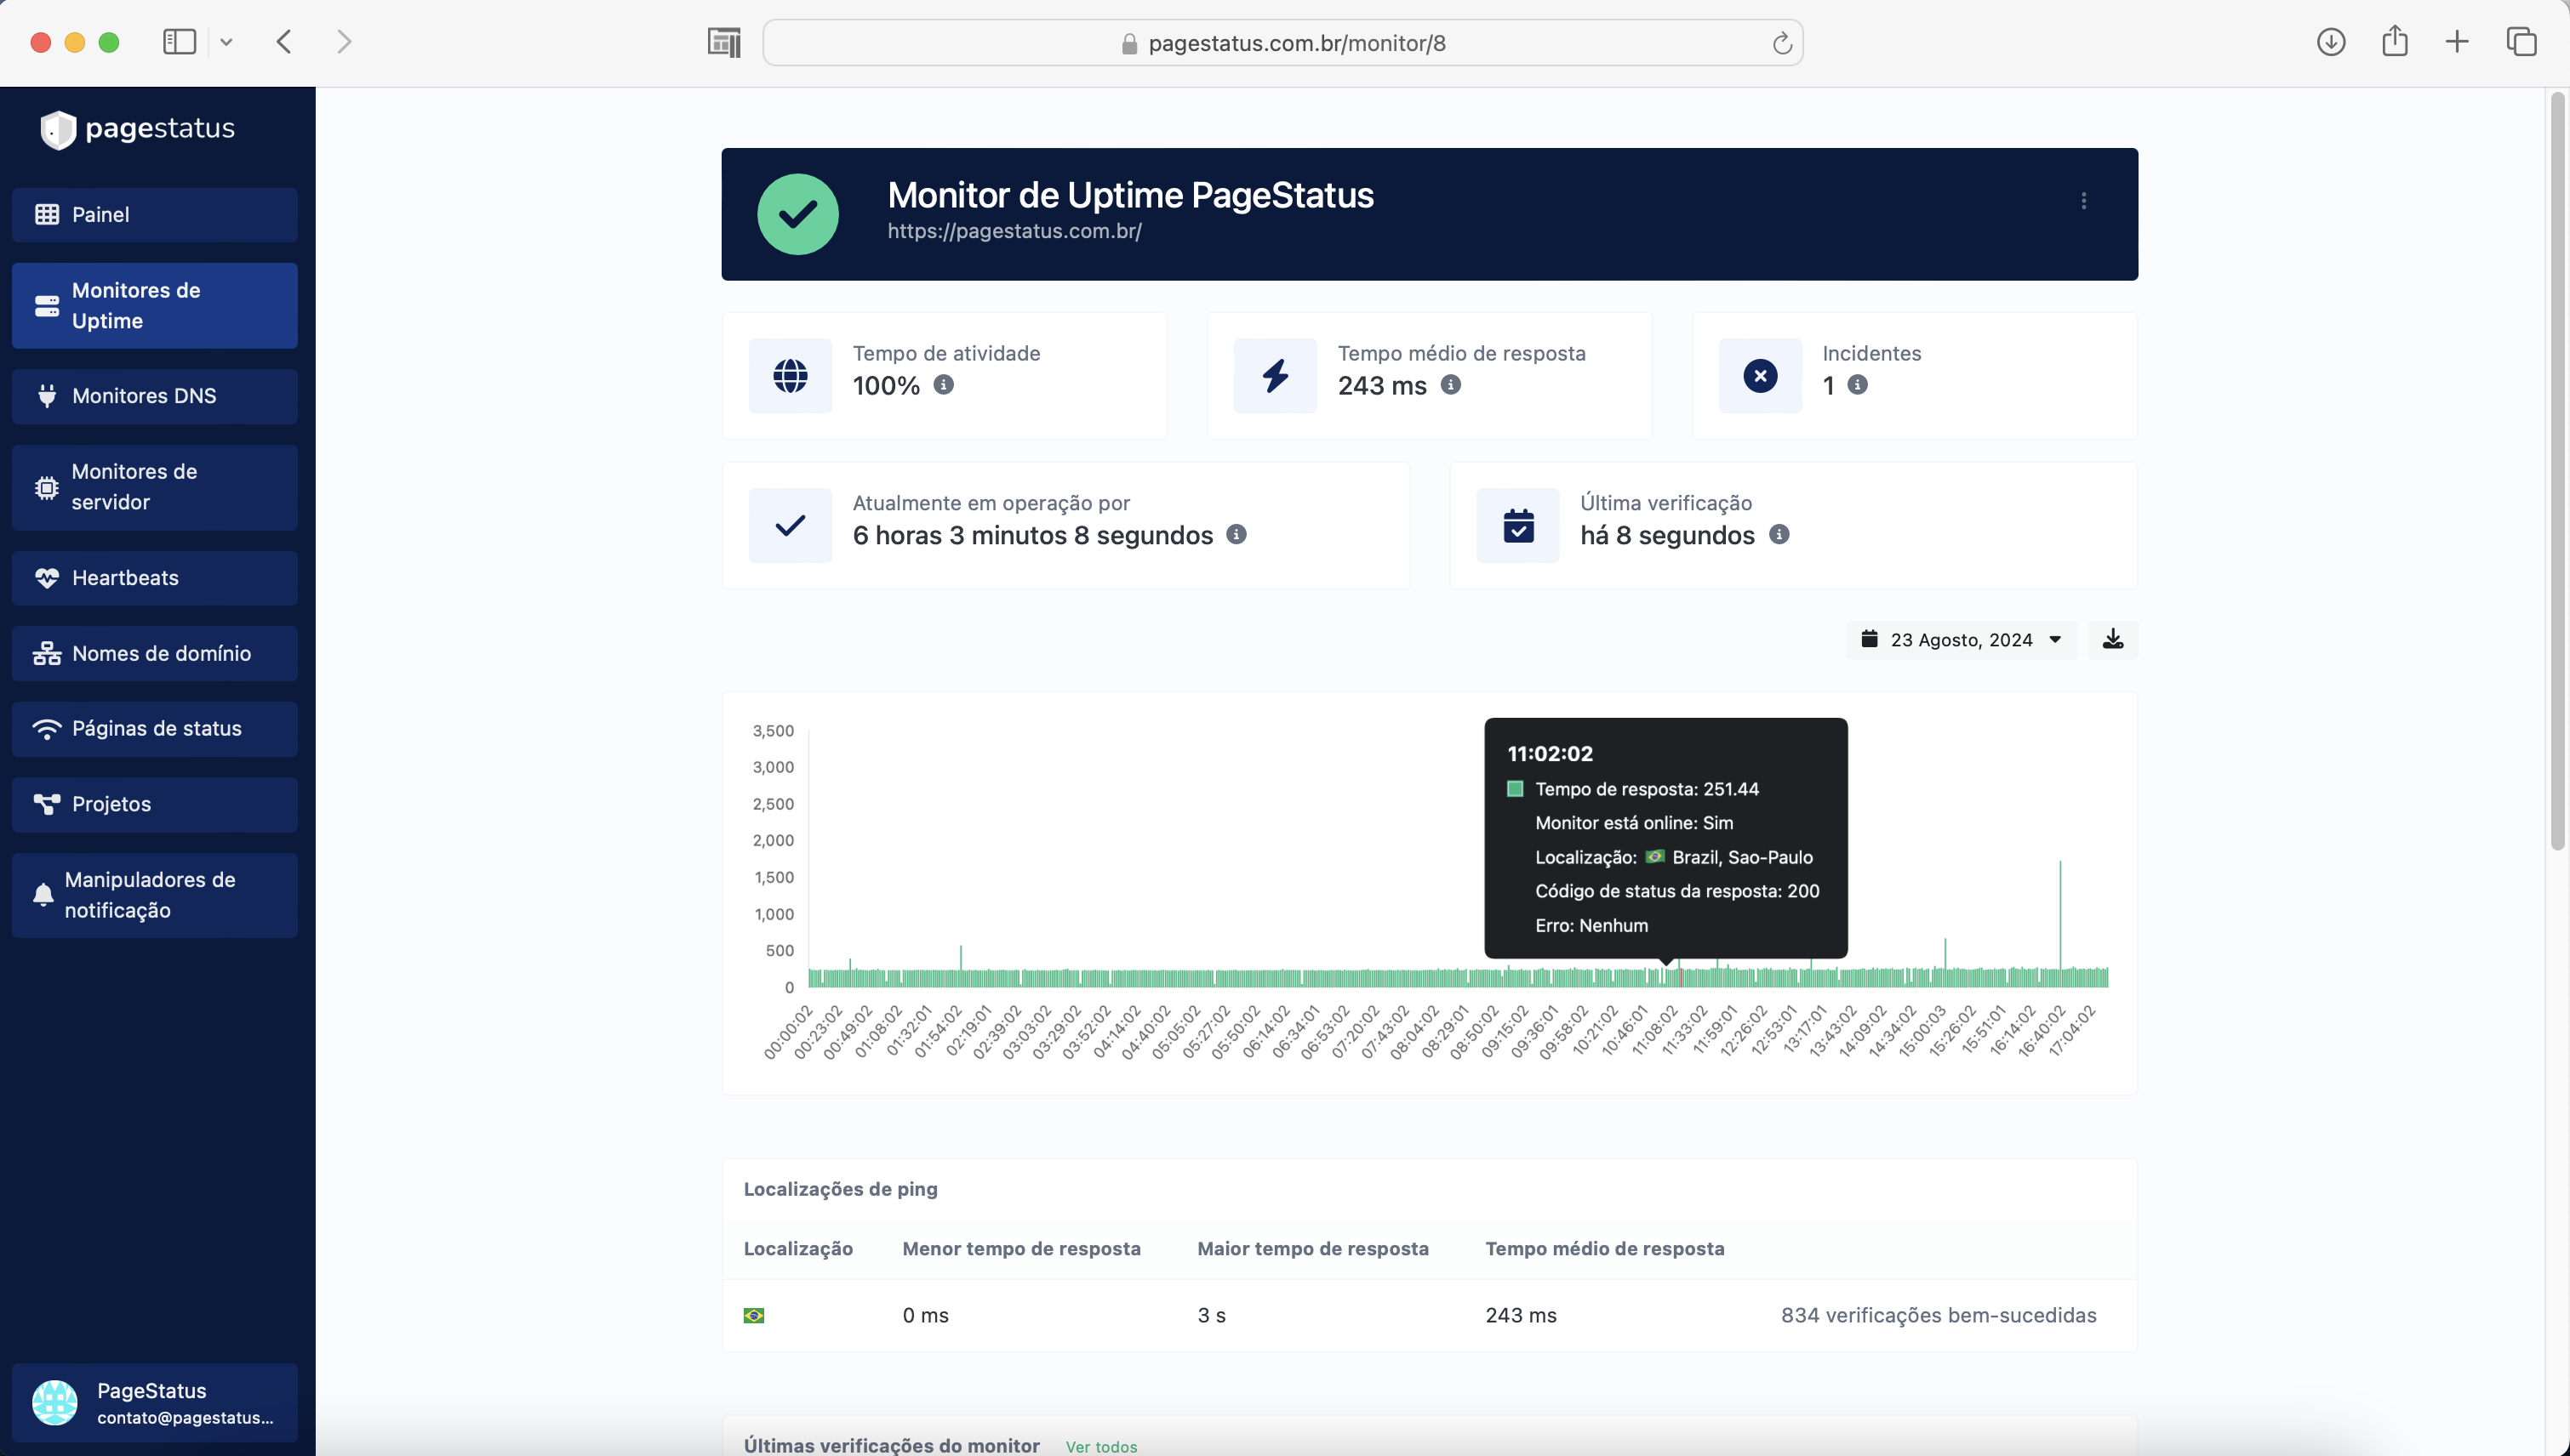Click the Safari reader view icon
Viewport: 2570px width, 1456px height.
pos(723,42)
